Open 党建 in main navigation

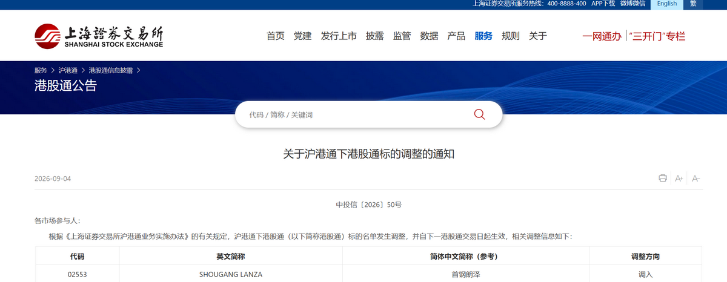303,36
